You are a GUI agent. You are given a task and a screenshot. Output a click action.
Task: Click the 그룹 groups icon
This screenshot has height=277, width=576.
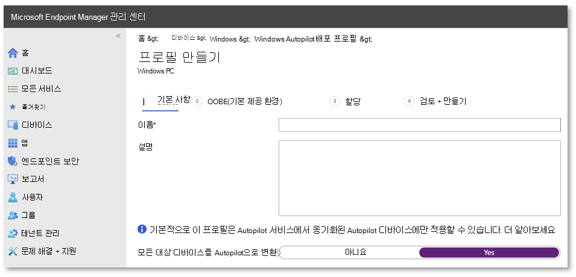pyautogui.click(x=13, y=216)
